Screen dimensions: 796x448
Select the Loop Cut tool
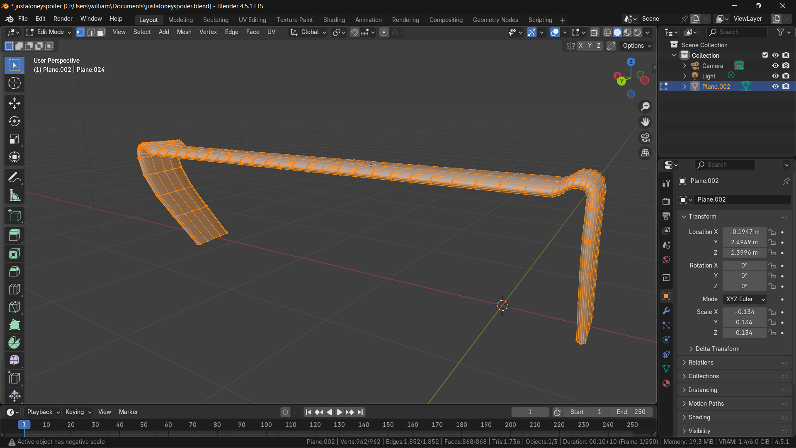tap(15, 289)
